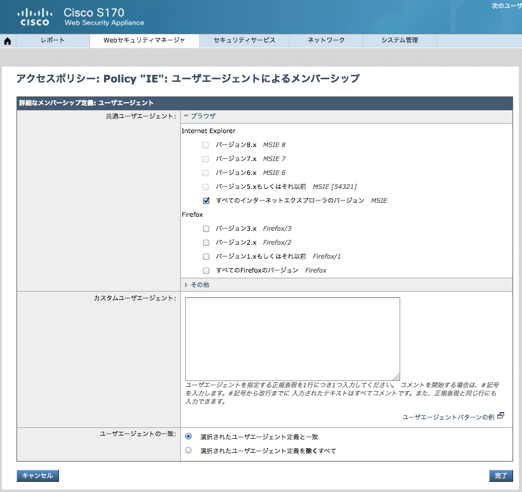The height and width of the screenshot is (492, 522).
Task: Click the popup icon beside ユーザエージェントパターンの例
Action: [x=500, y=416]
